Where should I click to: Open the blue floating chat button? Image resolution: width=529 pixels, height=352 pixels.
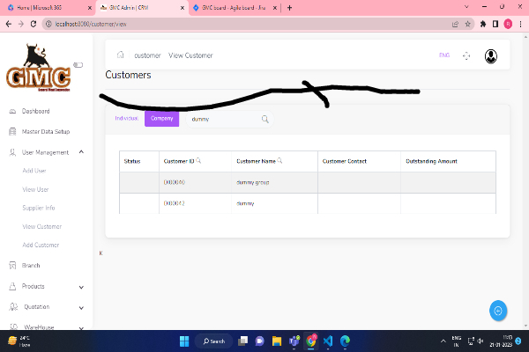(x=498, y=310)
